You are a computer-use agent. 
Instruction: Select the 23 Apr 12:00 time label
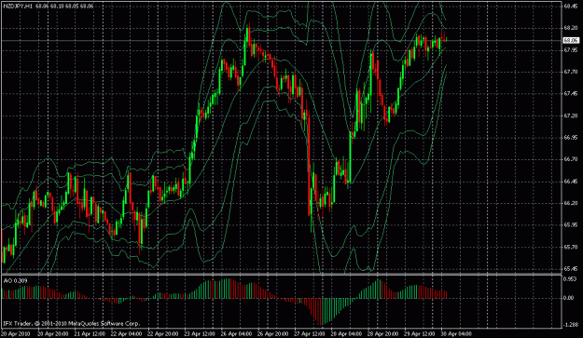200,334
